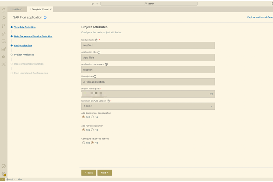Go to Template Selection step
Image resolution: width=273 pixels, height=182 pixels.
[25, 27]
